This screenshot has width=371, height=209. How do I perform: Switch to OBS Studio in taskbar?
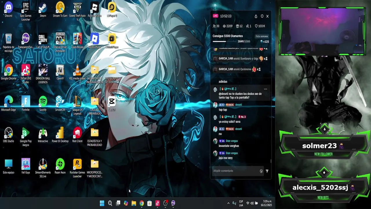tap(165, 203)
